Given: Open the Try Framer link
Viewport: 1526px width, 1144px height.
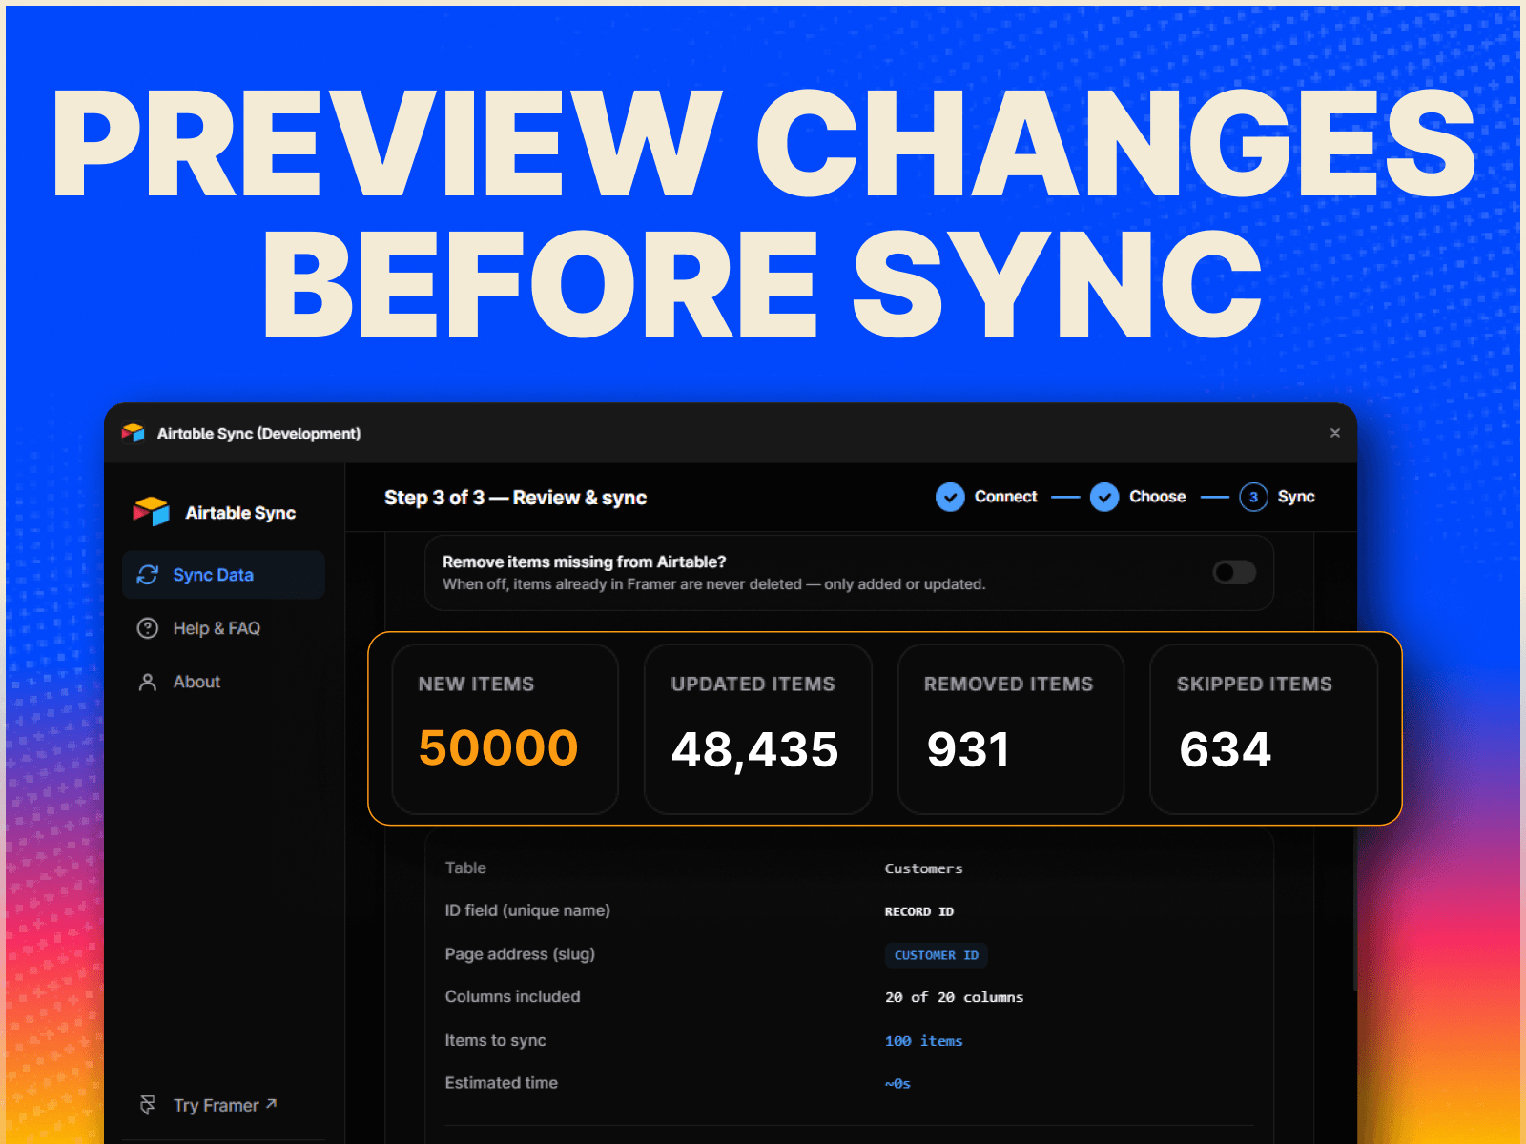Looking at the screenshot, I should pos(225,1105).
